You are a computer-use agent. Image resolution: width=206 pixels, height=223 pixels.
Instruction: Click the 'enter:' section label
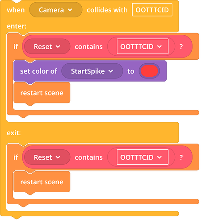(17, 26)
